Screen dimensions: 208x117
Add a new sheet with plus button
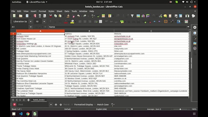[x=28, y=100]
